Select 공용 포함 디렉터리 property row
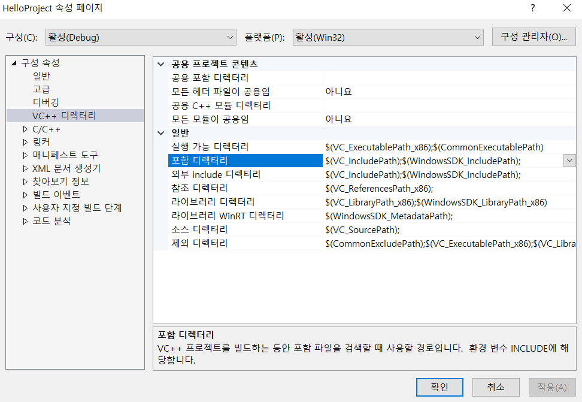 click(x=372, y=78)
